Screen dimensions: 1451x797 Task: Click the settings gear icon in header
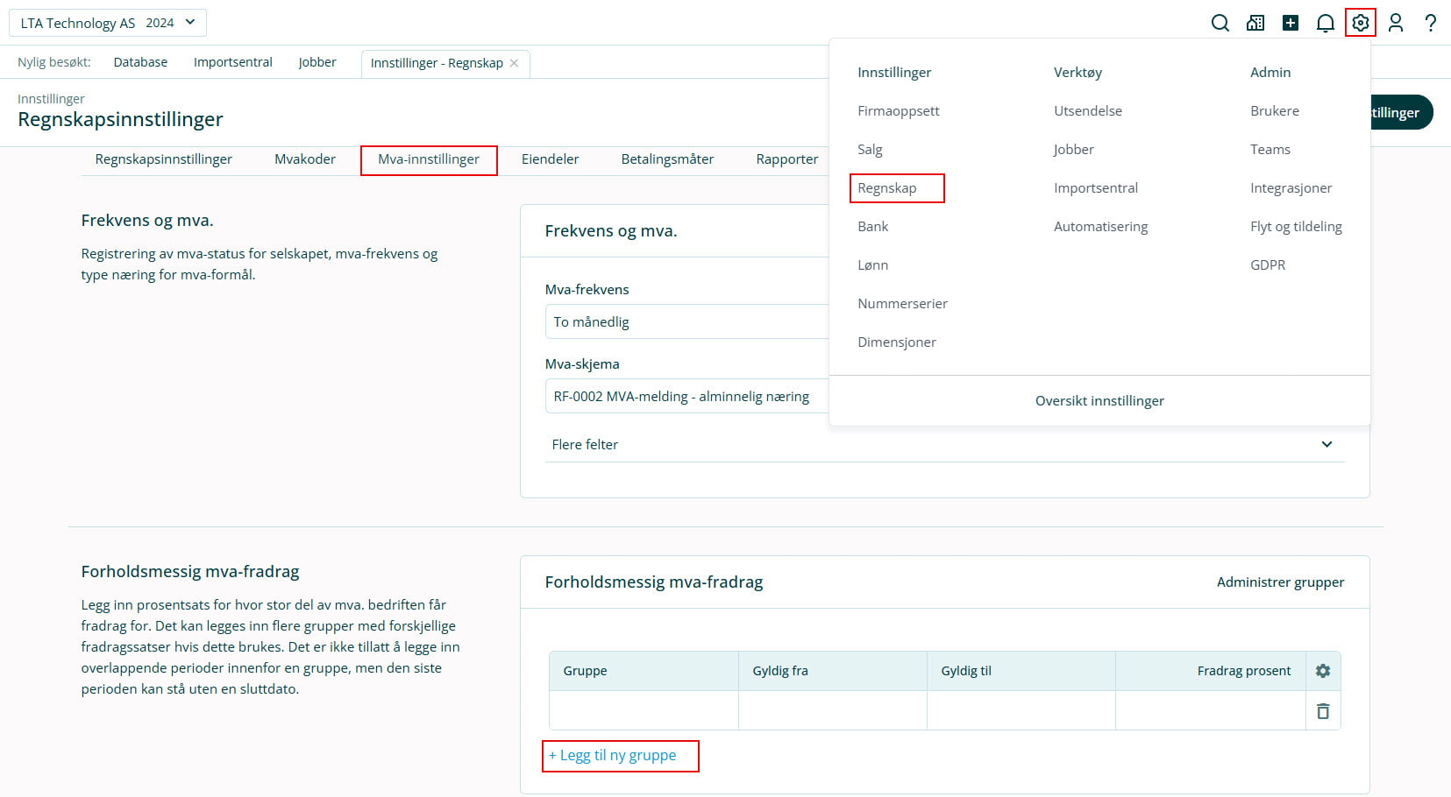click(x=1360, y=23)
